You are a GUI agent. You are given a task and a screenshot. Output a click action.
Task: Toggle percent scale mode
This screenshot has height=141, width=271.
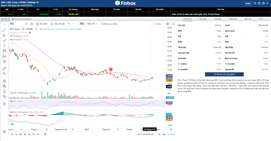159,134
